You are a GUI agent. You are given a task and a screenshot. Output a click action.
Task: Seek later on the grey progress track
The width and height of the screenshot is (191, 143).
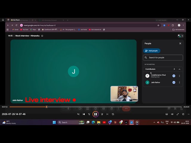click(115, 107)
